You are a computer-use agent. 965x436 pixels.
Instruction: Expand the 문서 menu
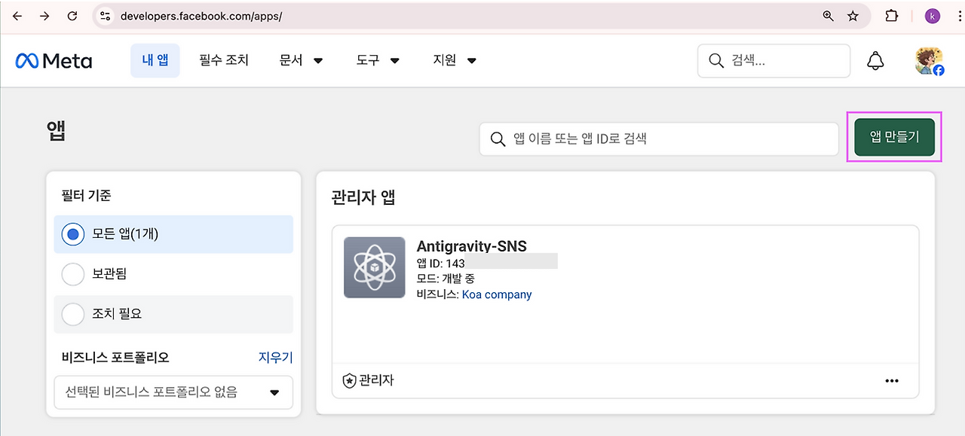301,60
